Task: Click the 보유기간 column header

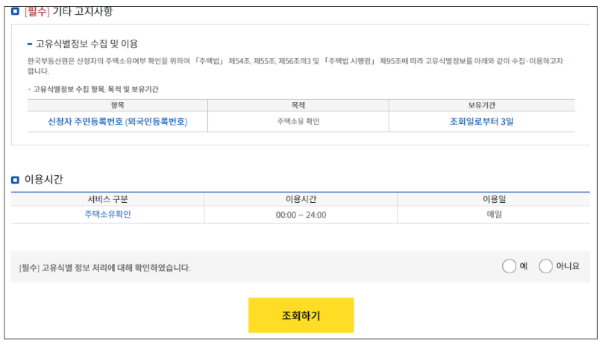Action: point(481,105)
